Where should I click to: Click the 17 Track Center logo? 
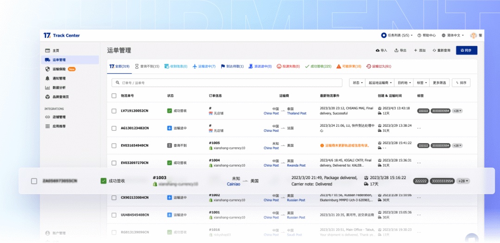[62, 35]
